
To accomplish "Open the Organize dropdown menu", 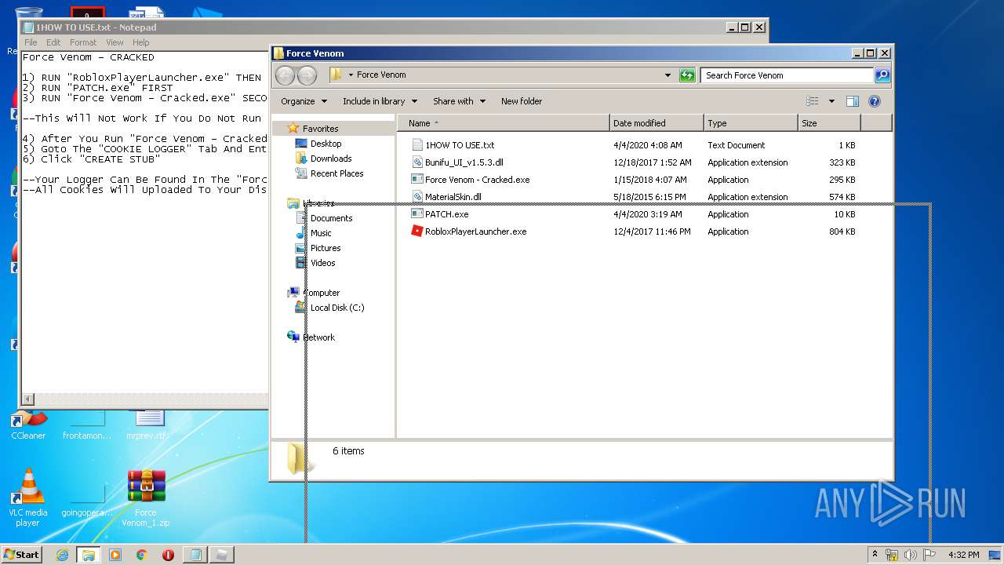I will [x=304, y=101].
